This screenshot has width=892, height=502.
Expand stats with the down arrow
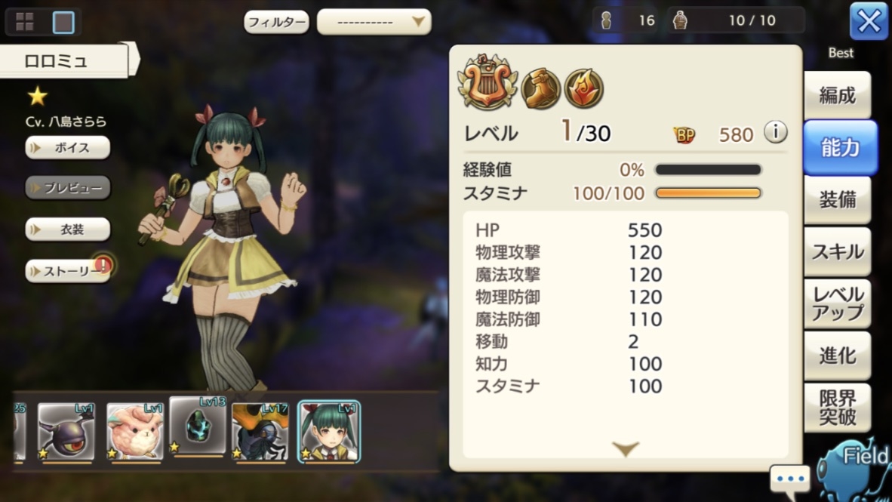point(626,448)
